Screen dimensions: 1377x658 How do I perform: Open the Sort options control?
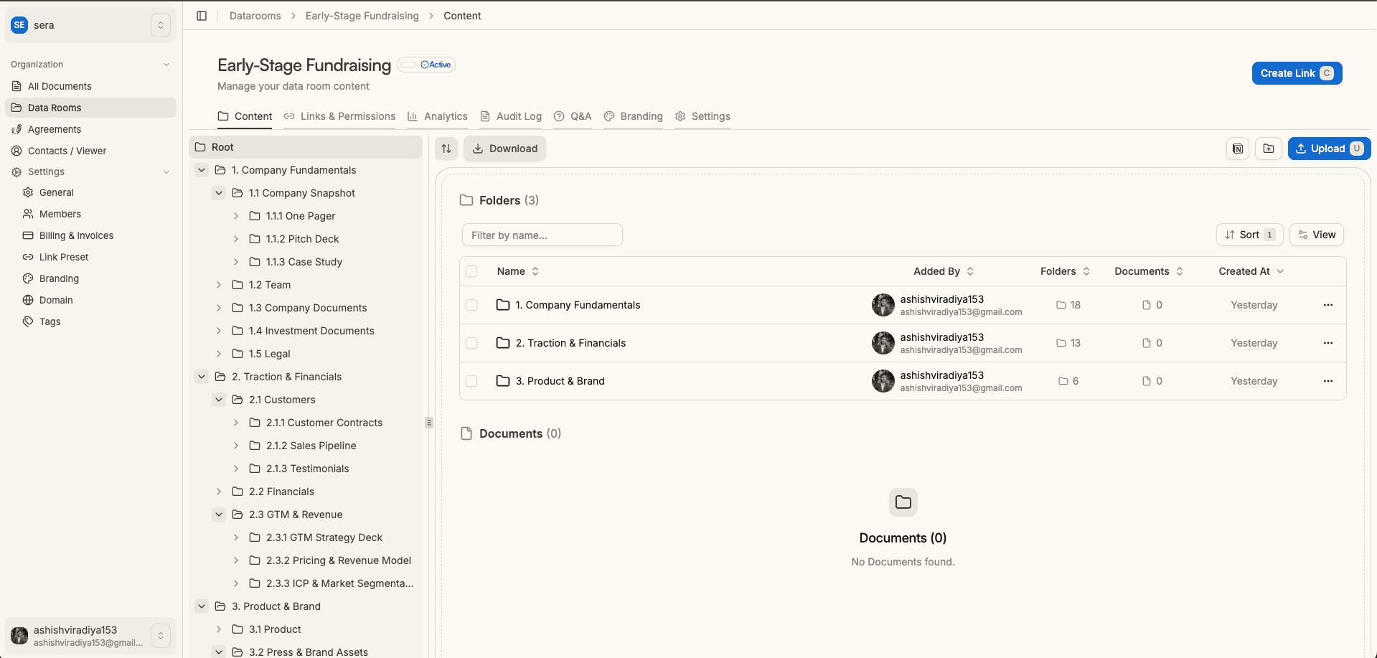(1249, 235)
